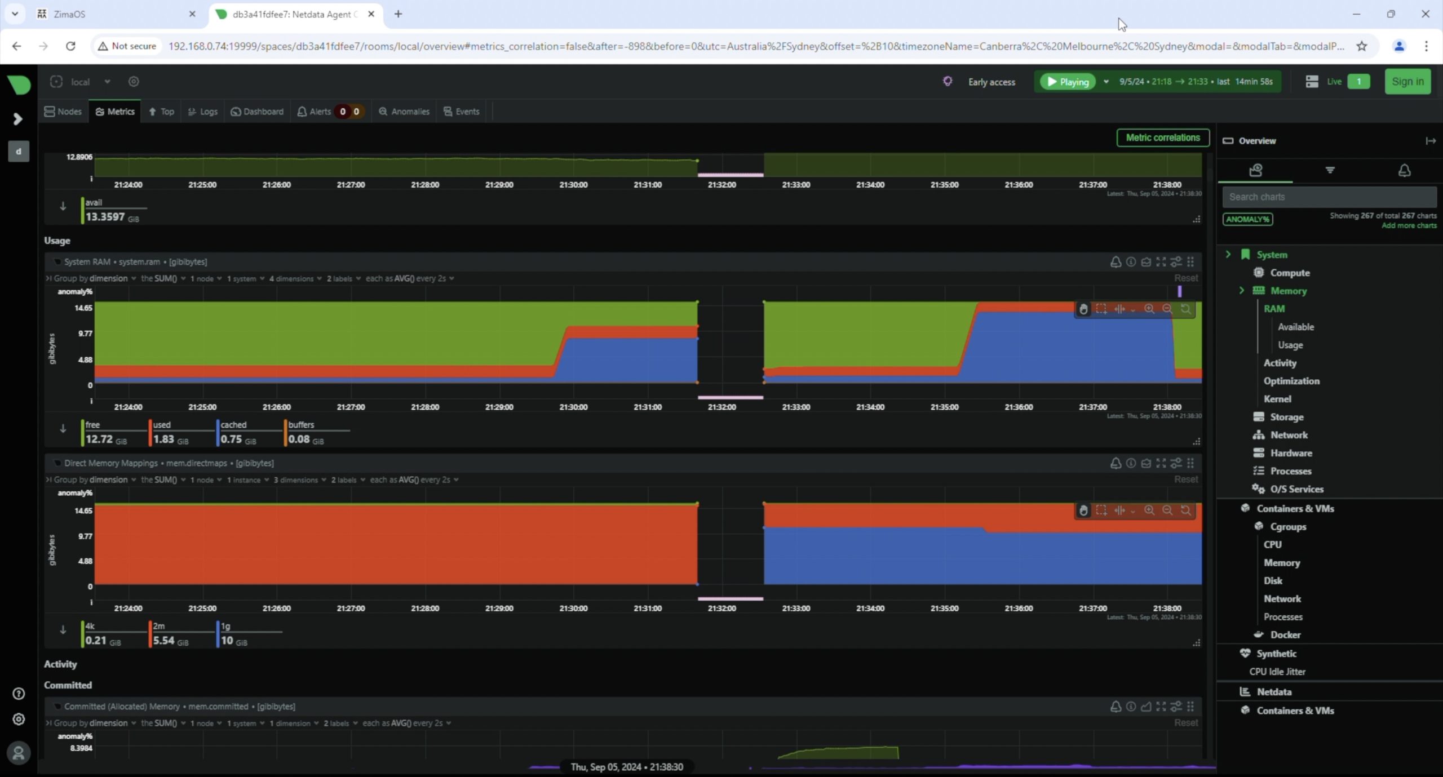Open info icon on Direct Memory Mappings chart

tap(1131, 463)
